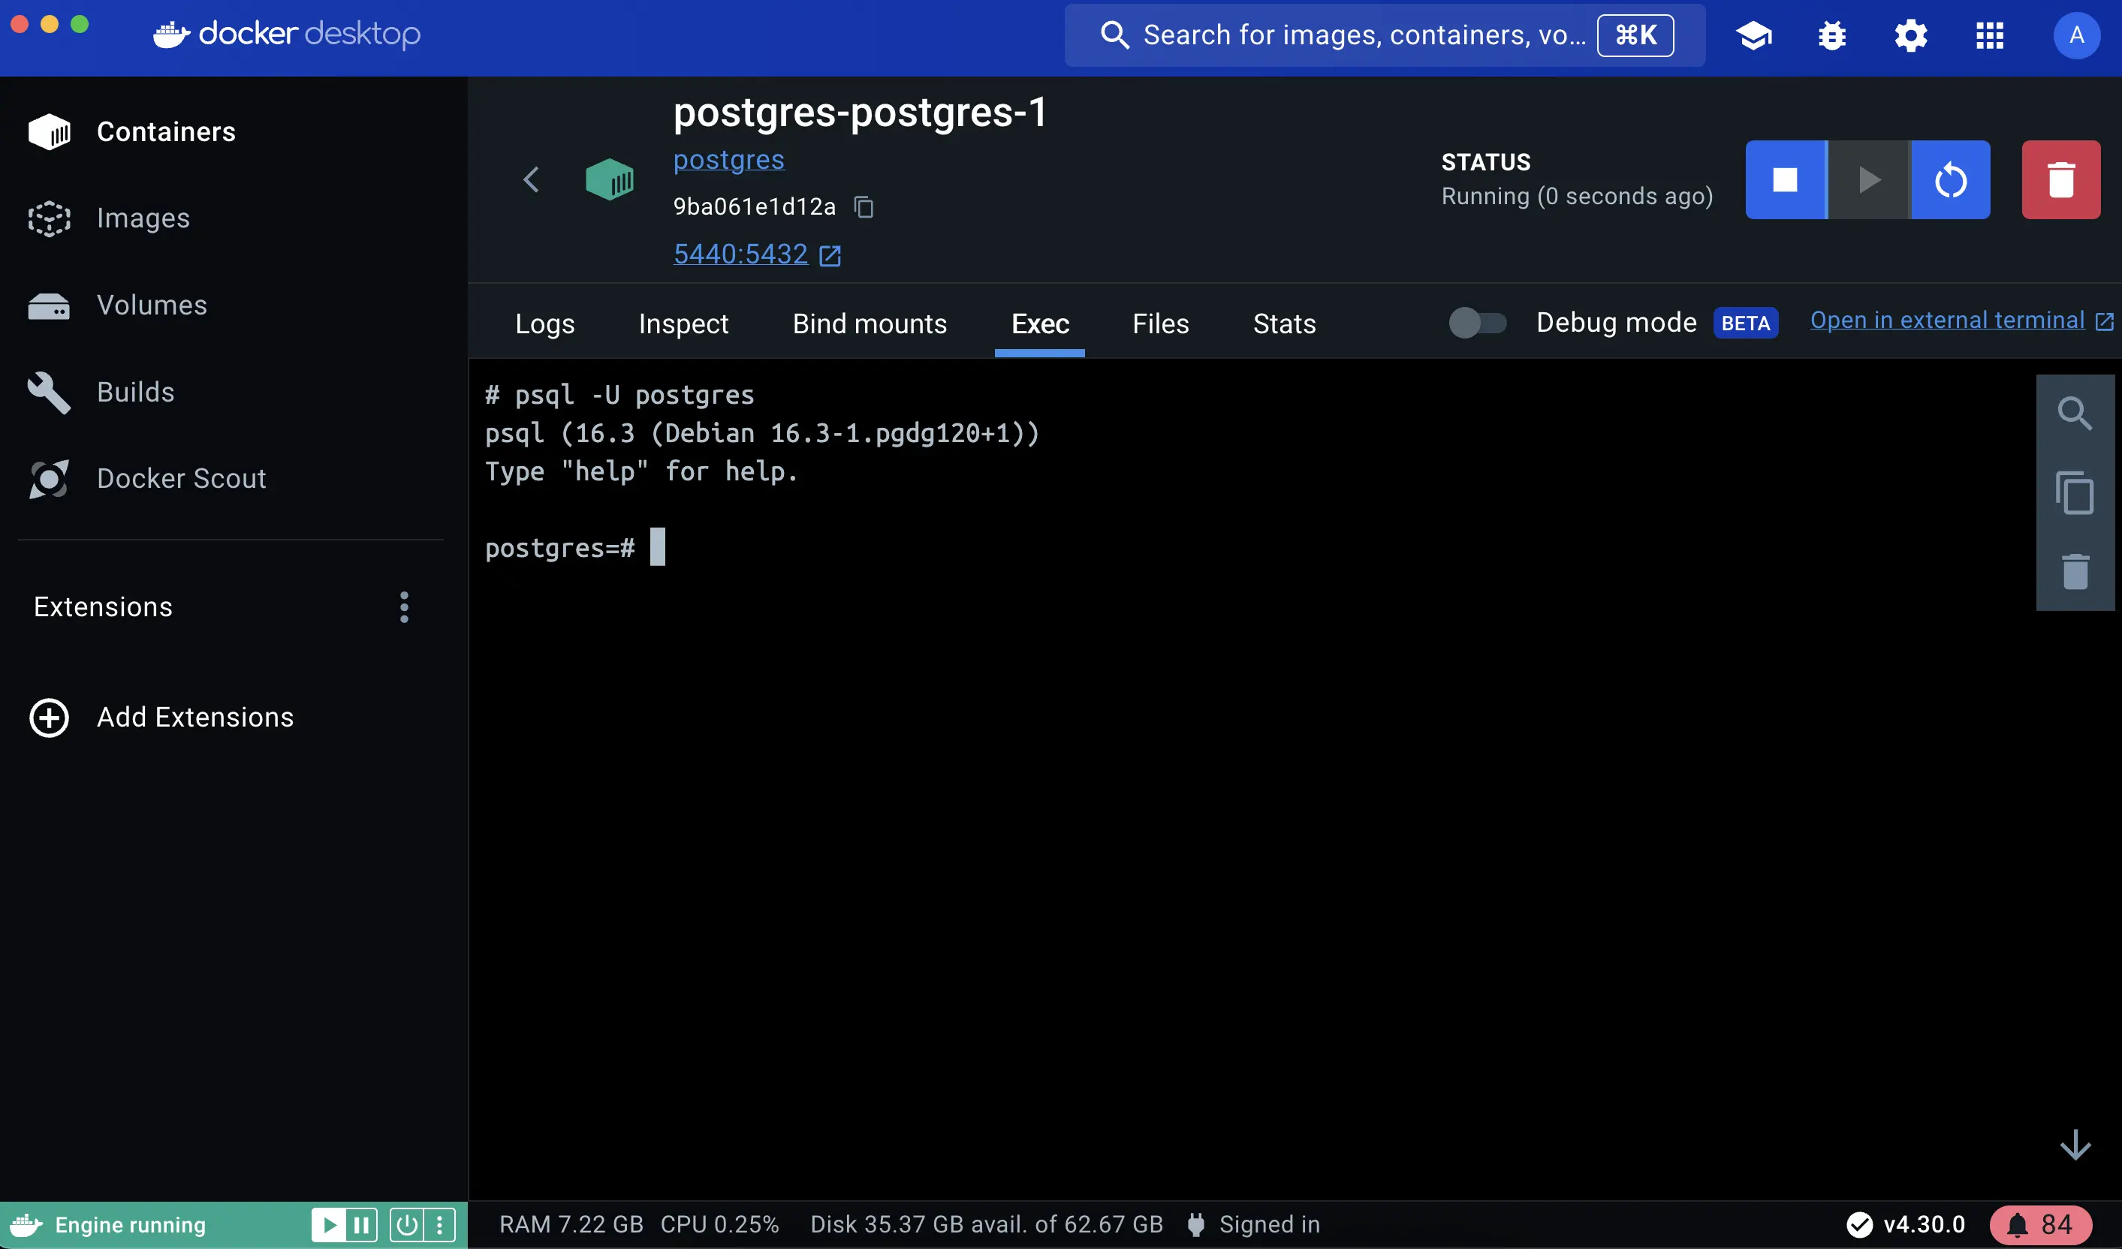2122x1249 pixels.
Task: Click the search terminal output icon
Action: pyautogui.click(x=2075, y=414)
